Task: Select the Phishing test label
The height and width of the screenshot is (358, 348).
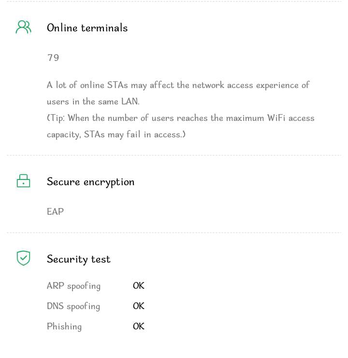Action: tap(64, 327)
